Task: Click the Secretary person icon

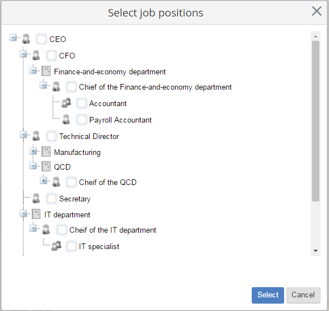Action: pos(36,198)
